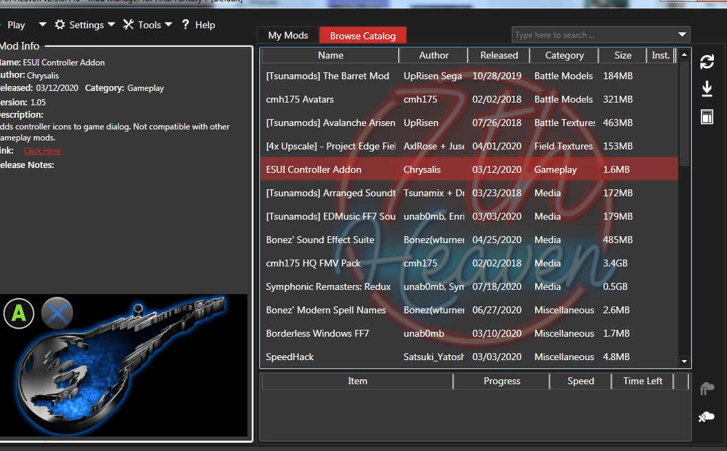Select cmh175 HQ FMV Pack row
The image size is (727, 451).
[x=469, y=263]
